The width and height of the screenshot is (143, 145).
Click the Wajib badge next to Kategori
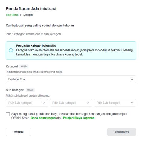click(x=24, y=66)
